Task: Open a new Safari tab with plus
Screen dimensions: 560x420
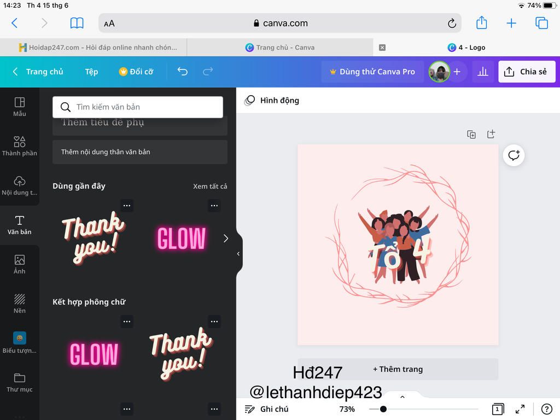Action: tap(511, 23)
